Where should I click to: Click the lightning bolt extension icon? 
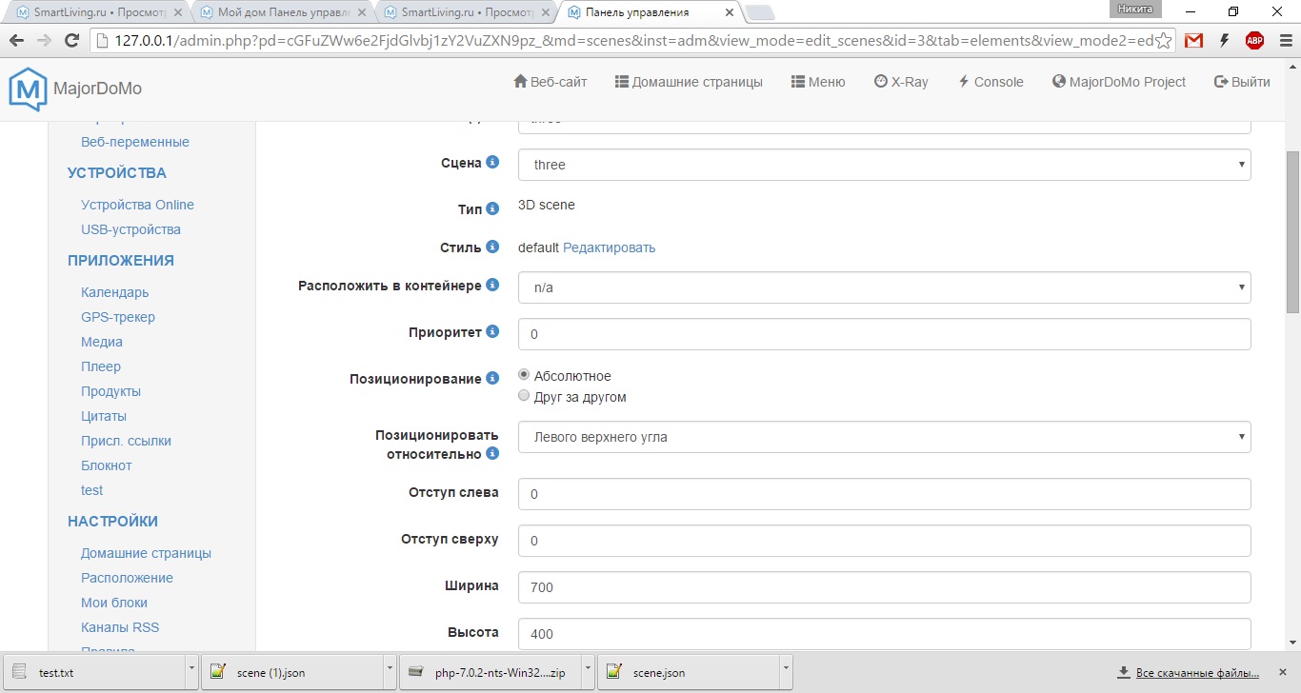click(1225, 41)
